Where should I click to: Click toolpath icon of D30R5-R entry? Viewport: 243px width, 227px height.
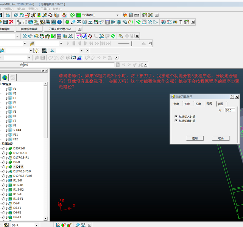10,148
